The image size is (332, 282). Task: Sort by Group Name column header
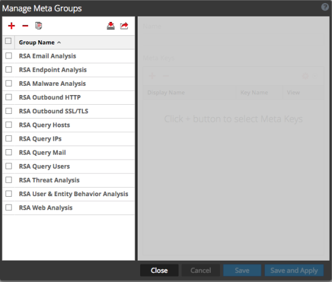point(74,43)
